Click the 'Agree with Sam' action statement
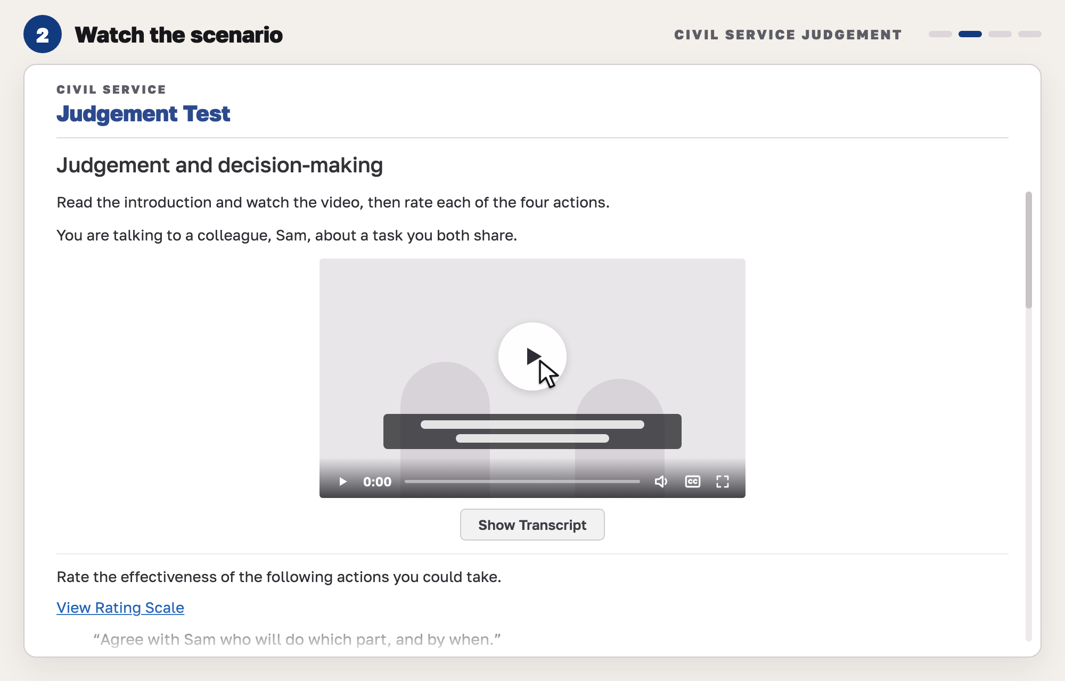The height and width of the screenshot is (681, 1065). click(297, 640)
